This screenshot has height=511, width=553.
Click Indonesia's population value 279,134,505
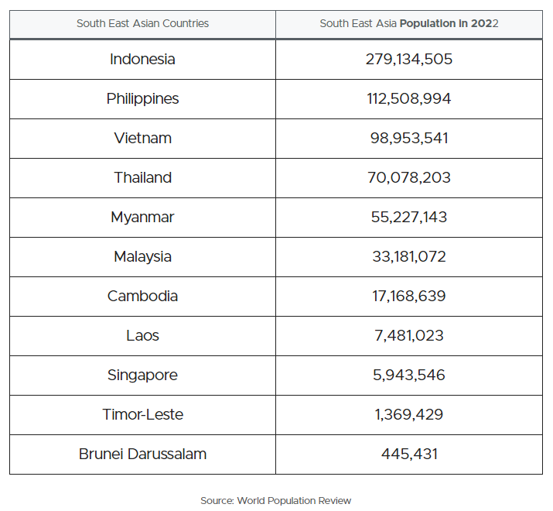(x=408, y=59)
